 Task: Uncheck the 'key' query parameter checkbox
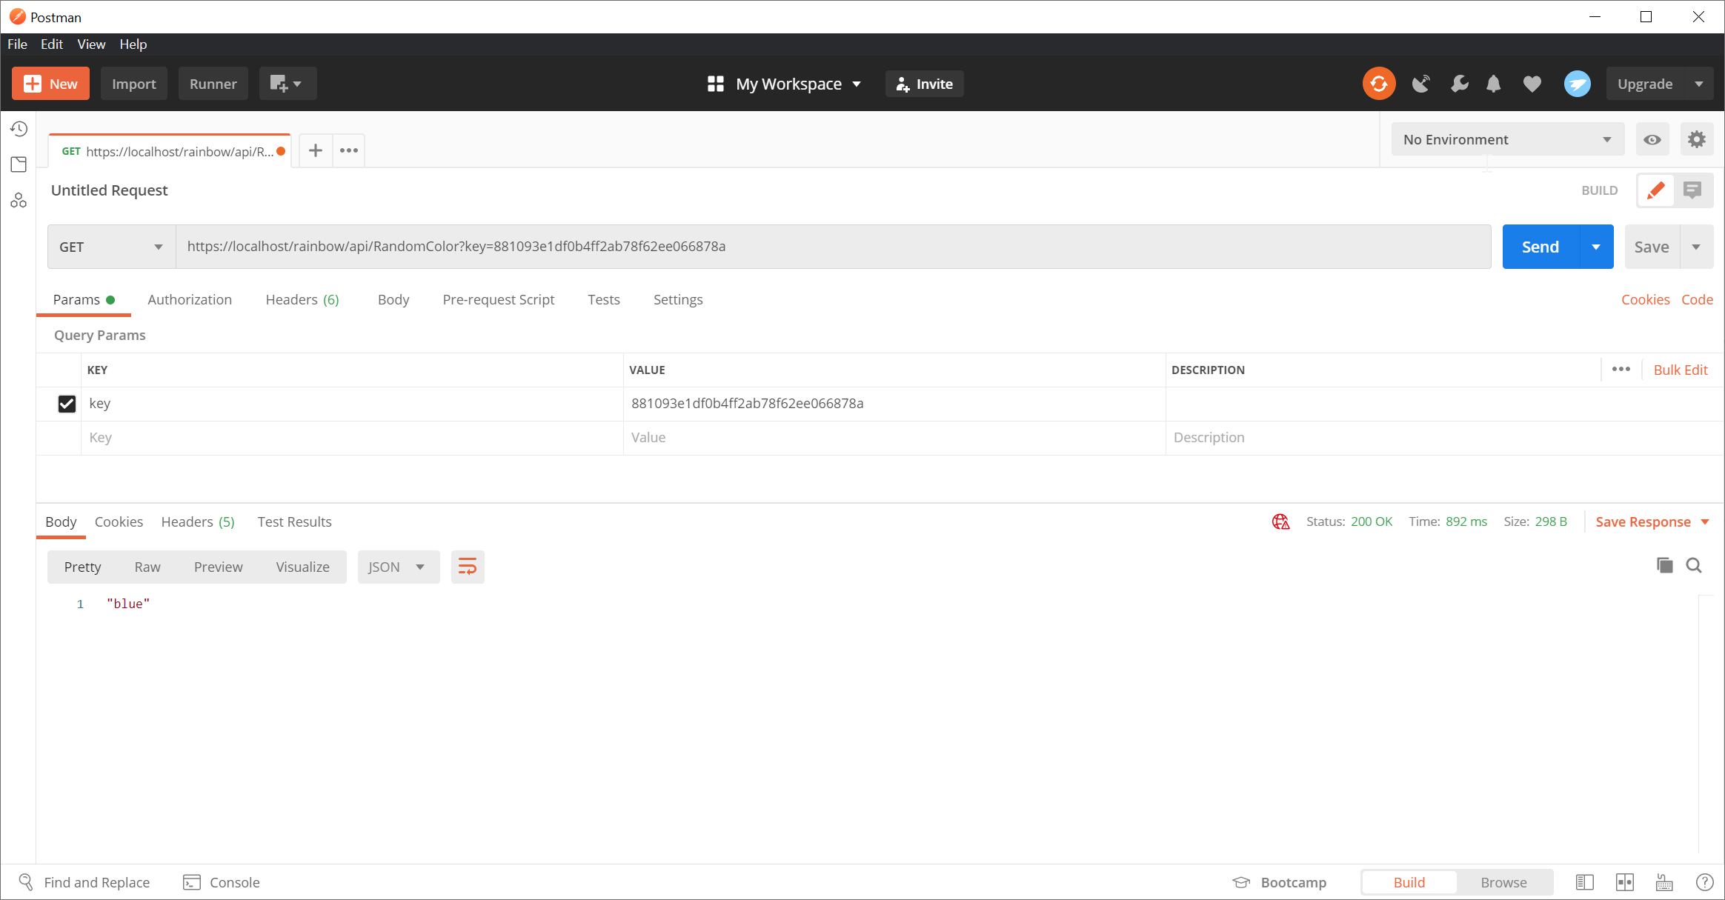point(67,404)
